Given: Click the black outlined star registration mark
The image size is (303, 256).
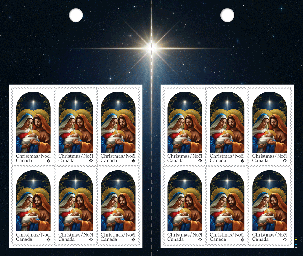Looking at the screenshot, I should point(296,237).
